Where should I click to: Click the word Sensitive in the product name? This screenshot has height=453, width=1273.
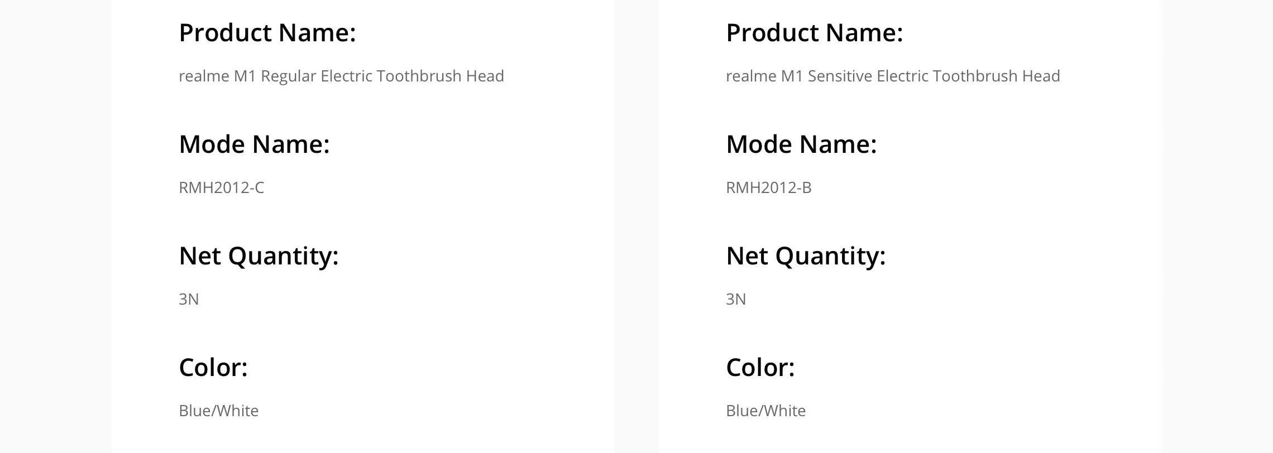840,76
